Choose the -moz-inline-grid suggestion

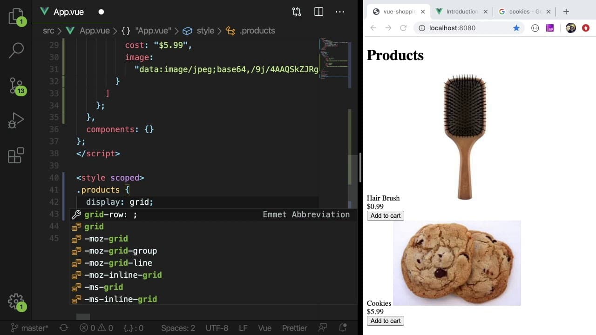tap(213, 275)
